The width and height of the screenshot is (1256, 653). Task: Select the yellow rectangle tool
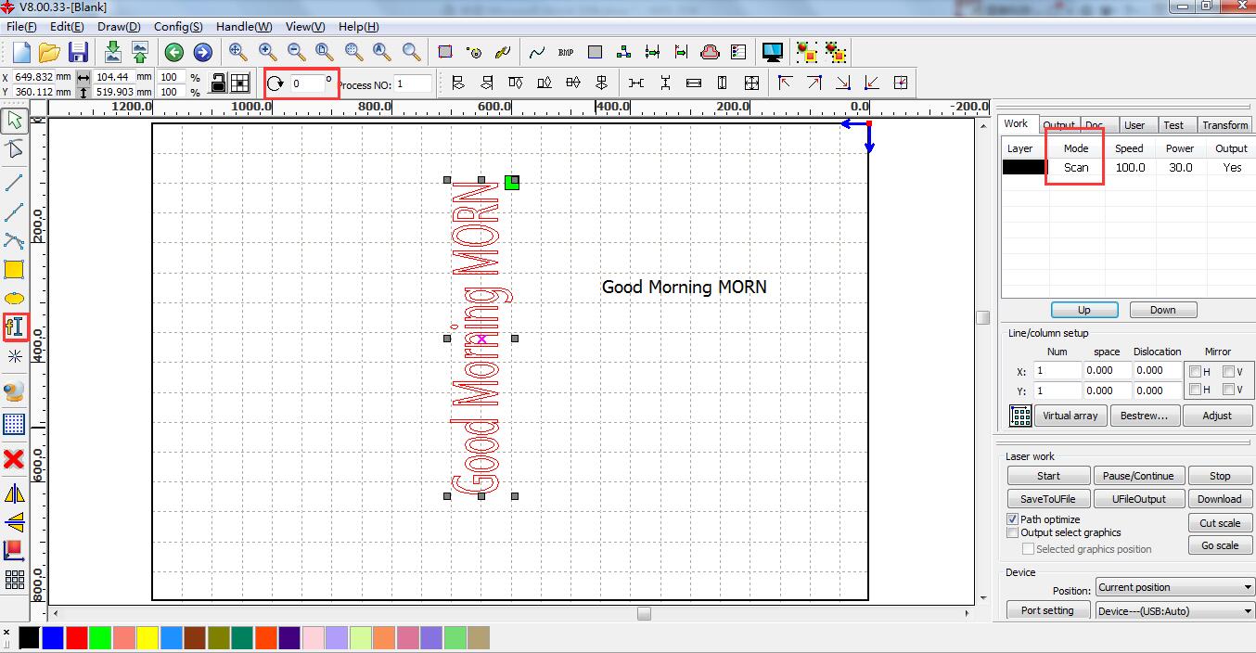(14, 270)
